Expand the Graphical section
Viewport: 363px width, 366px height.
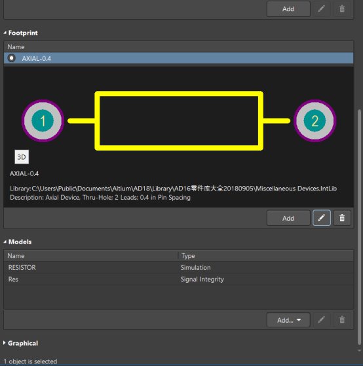[x=5, y=343]
